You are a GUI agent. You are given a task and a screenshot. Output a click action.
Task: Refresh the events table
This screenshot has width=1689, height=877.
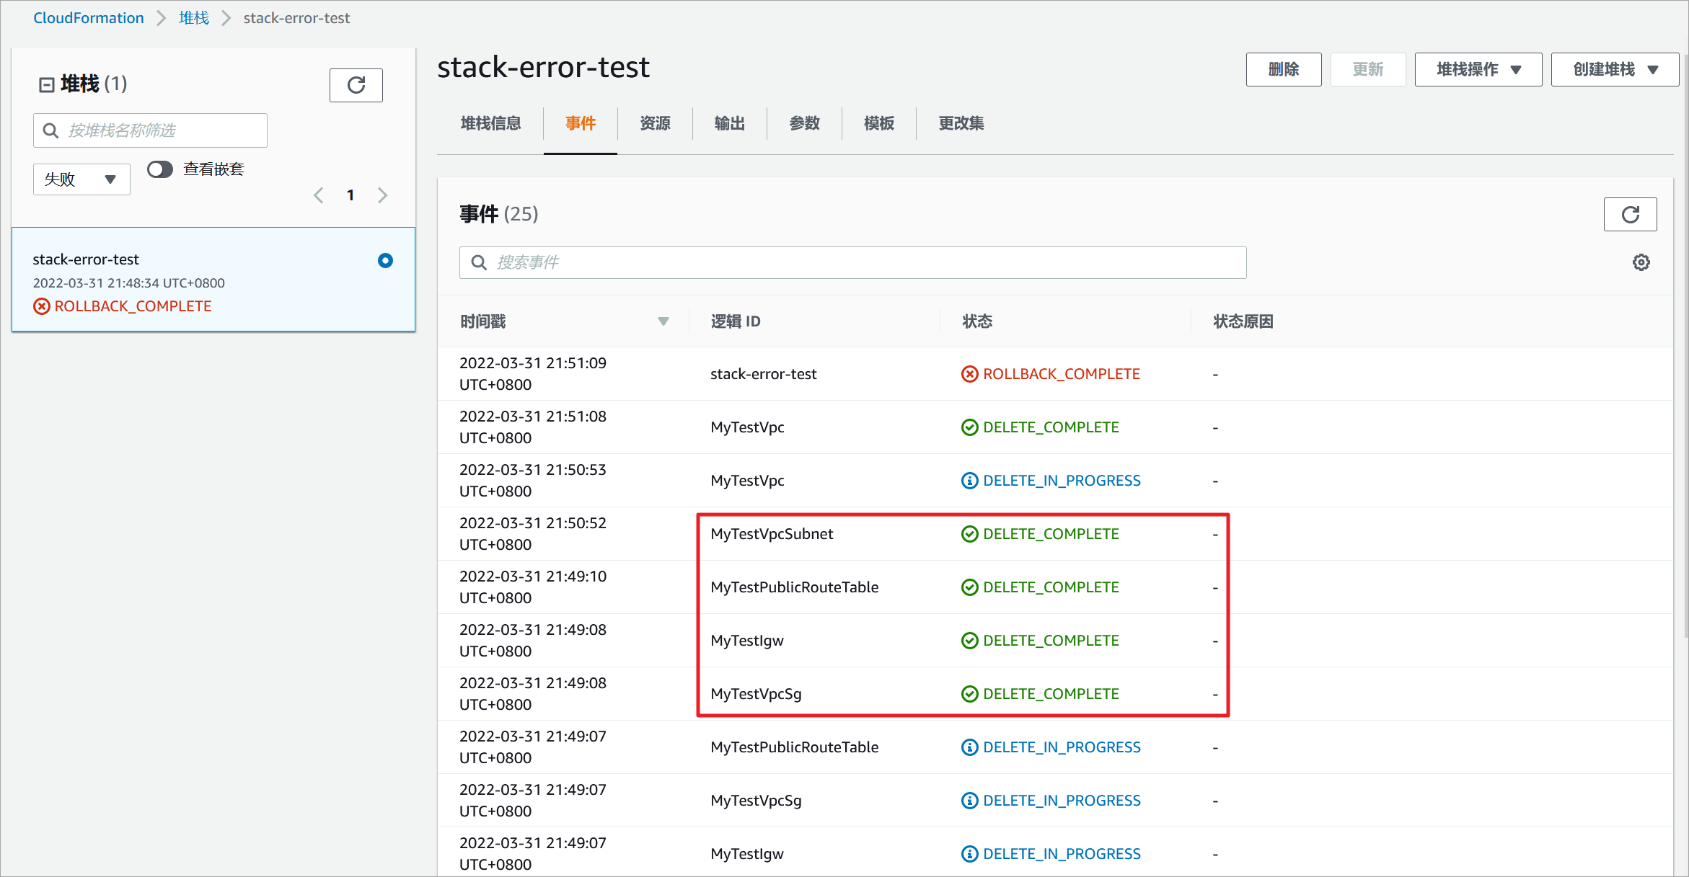point(1630,214)
